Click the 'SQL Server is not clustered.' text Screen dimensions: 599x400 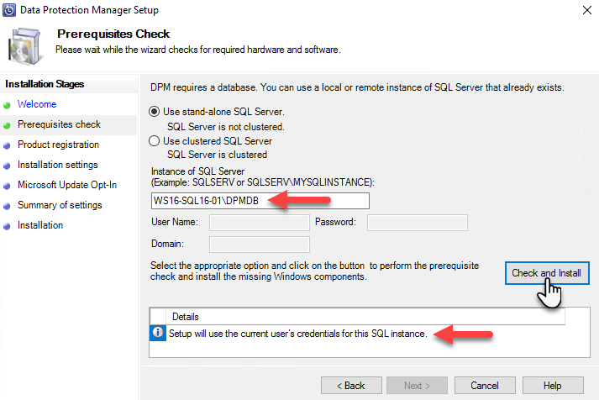[226, 127]
